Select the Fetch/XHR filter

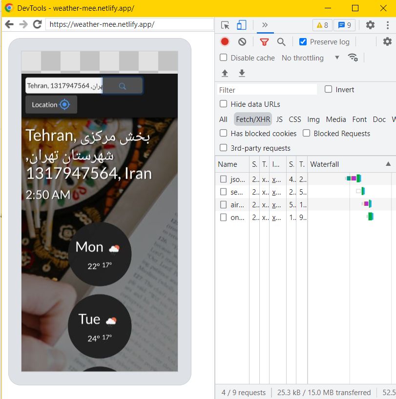pos(253,120)
